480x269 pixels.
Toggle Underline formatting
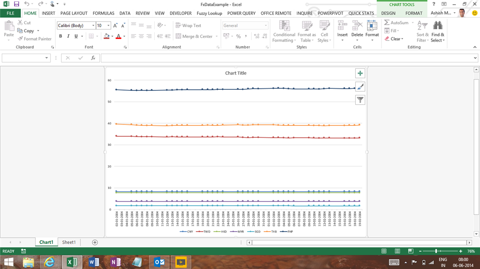coord(76,36)
